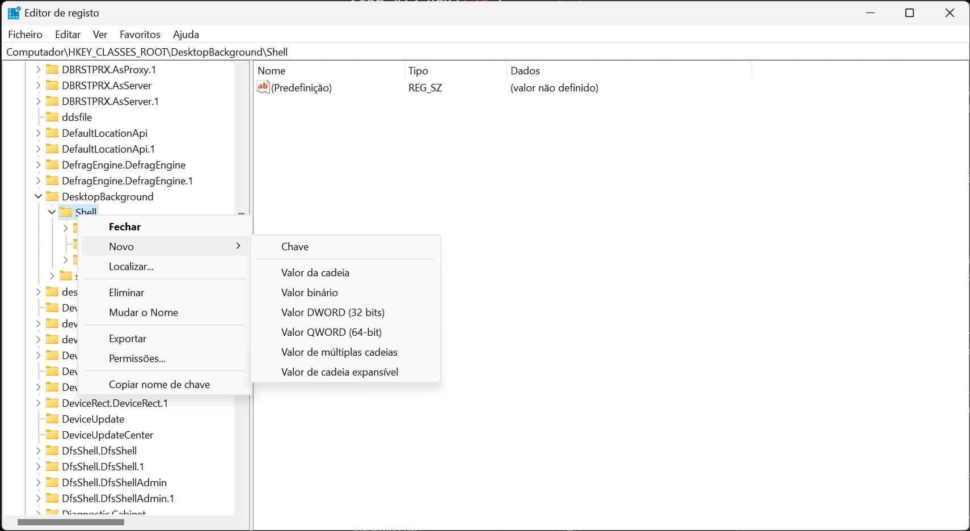The height and width of the screenshot is (531, 970).
Task: Expand the DBRSTPRX.AsProxy.1 tree node
Action: click(39, 69)
